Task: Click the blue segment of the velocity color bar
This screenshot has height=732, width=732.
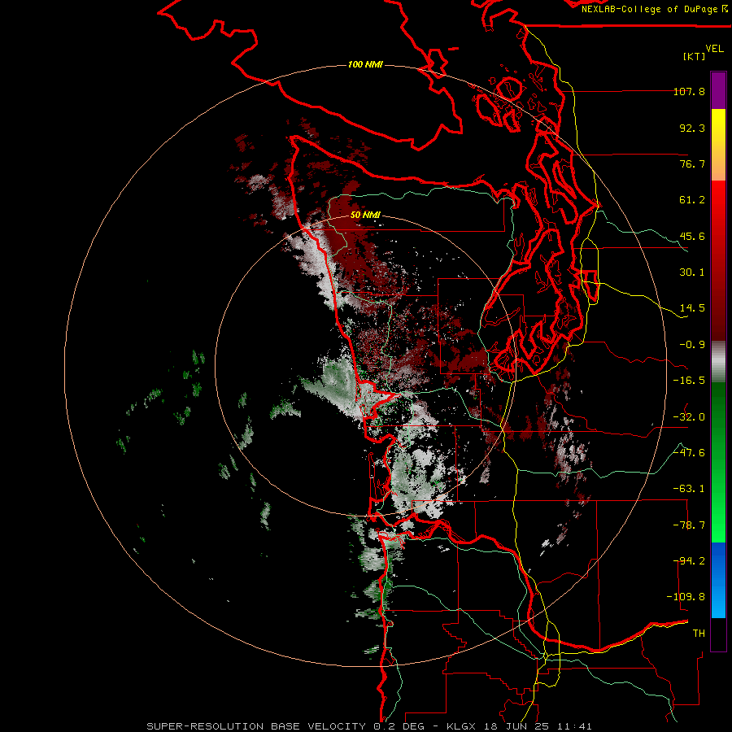Action: pyautogui.click(x=718, y=580)
